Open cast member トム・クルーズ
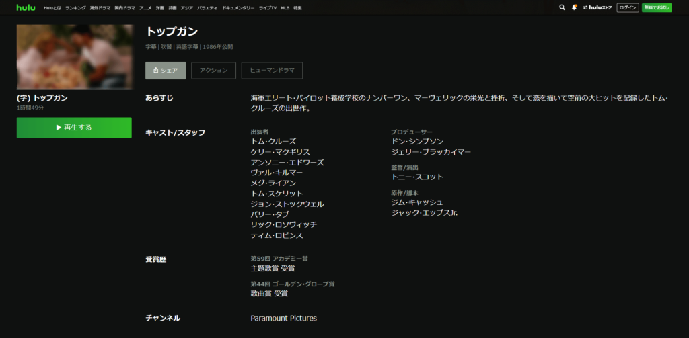 click(x=273, y=142)
